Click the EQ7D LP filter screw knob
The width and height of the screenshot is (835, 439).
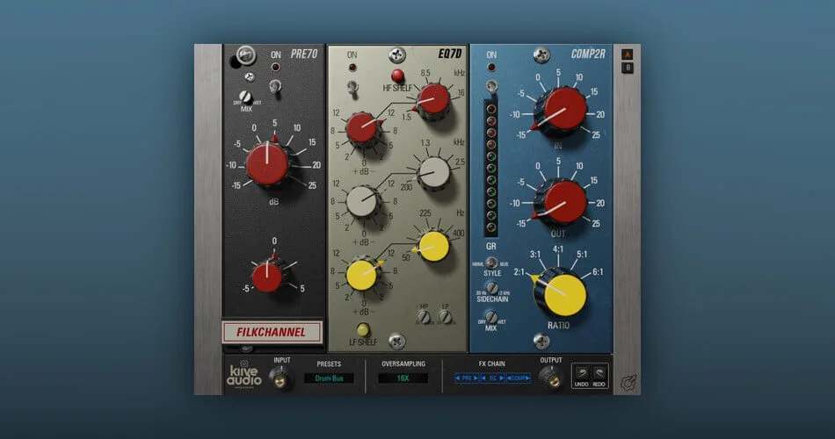[x=446, y=317]
